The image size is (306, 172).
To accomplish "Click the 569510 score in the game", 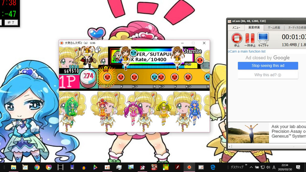I will [x=72, y=71].
